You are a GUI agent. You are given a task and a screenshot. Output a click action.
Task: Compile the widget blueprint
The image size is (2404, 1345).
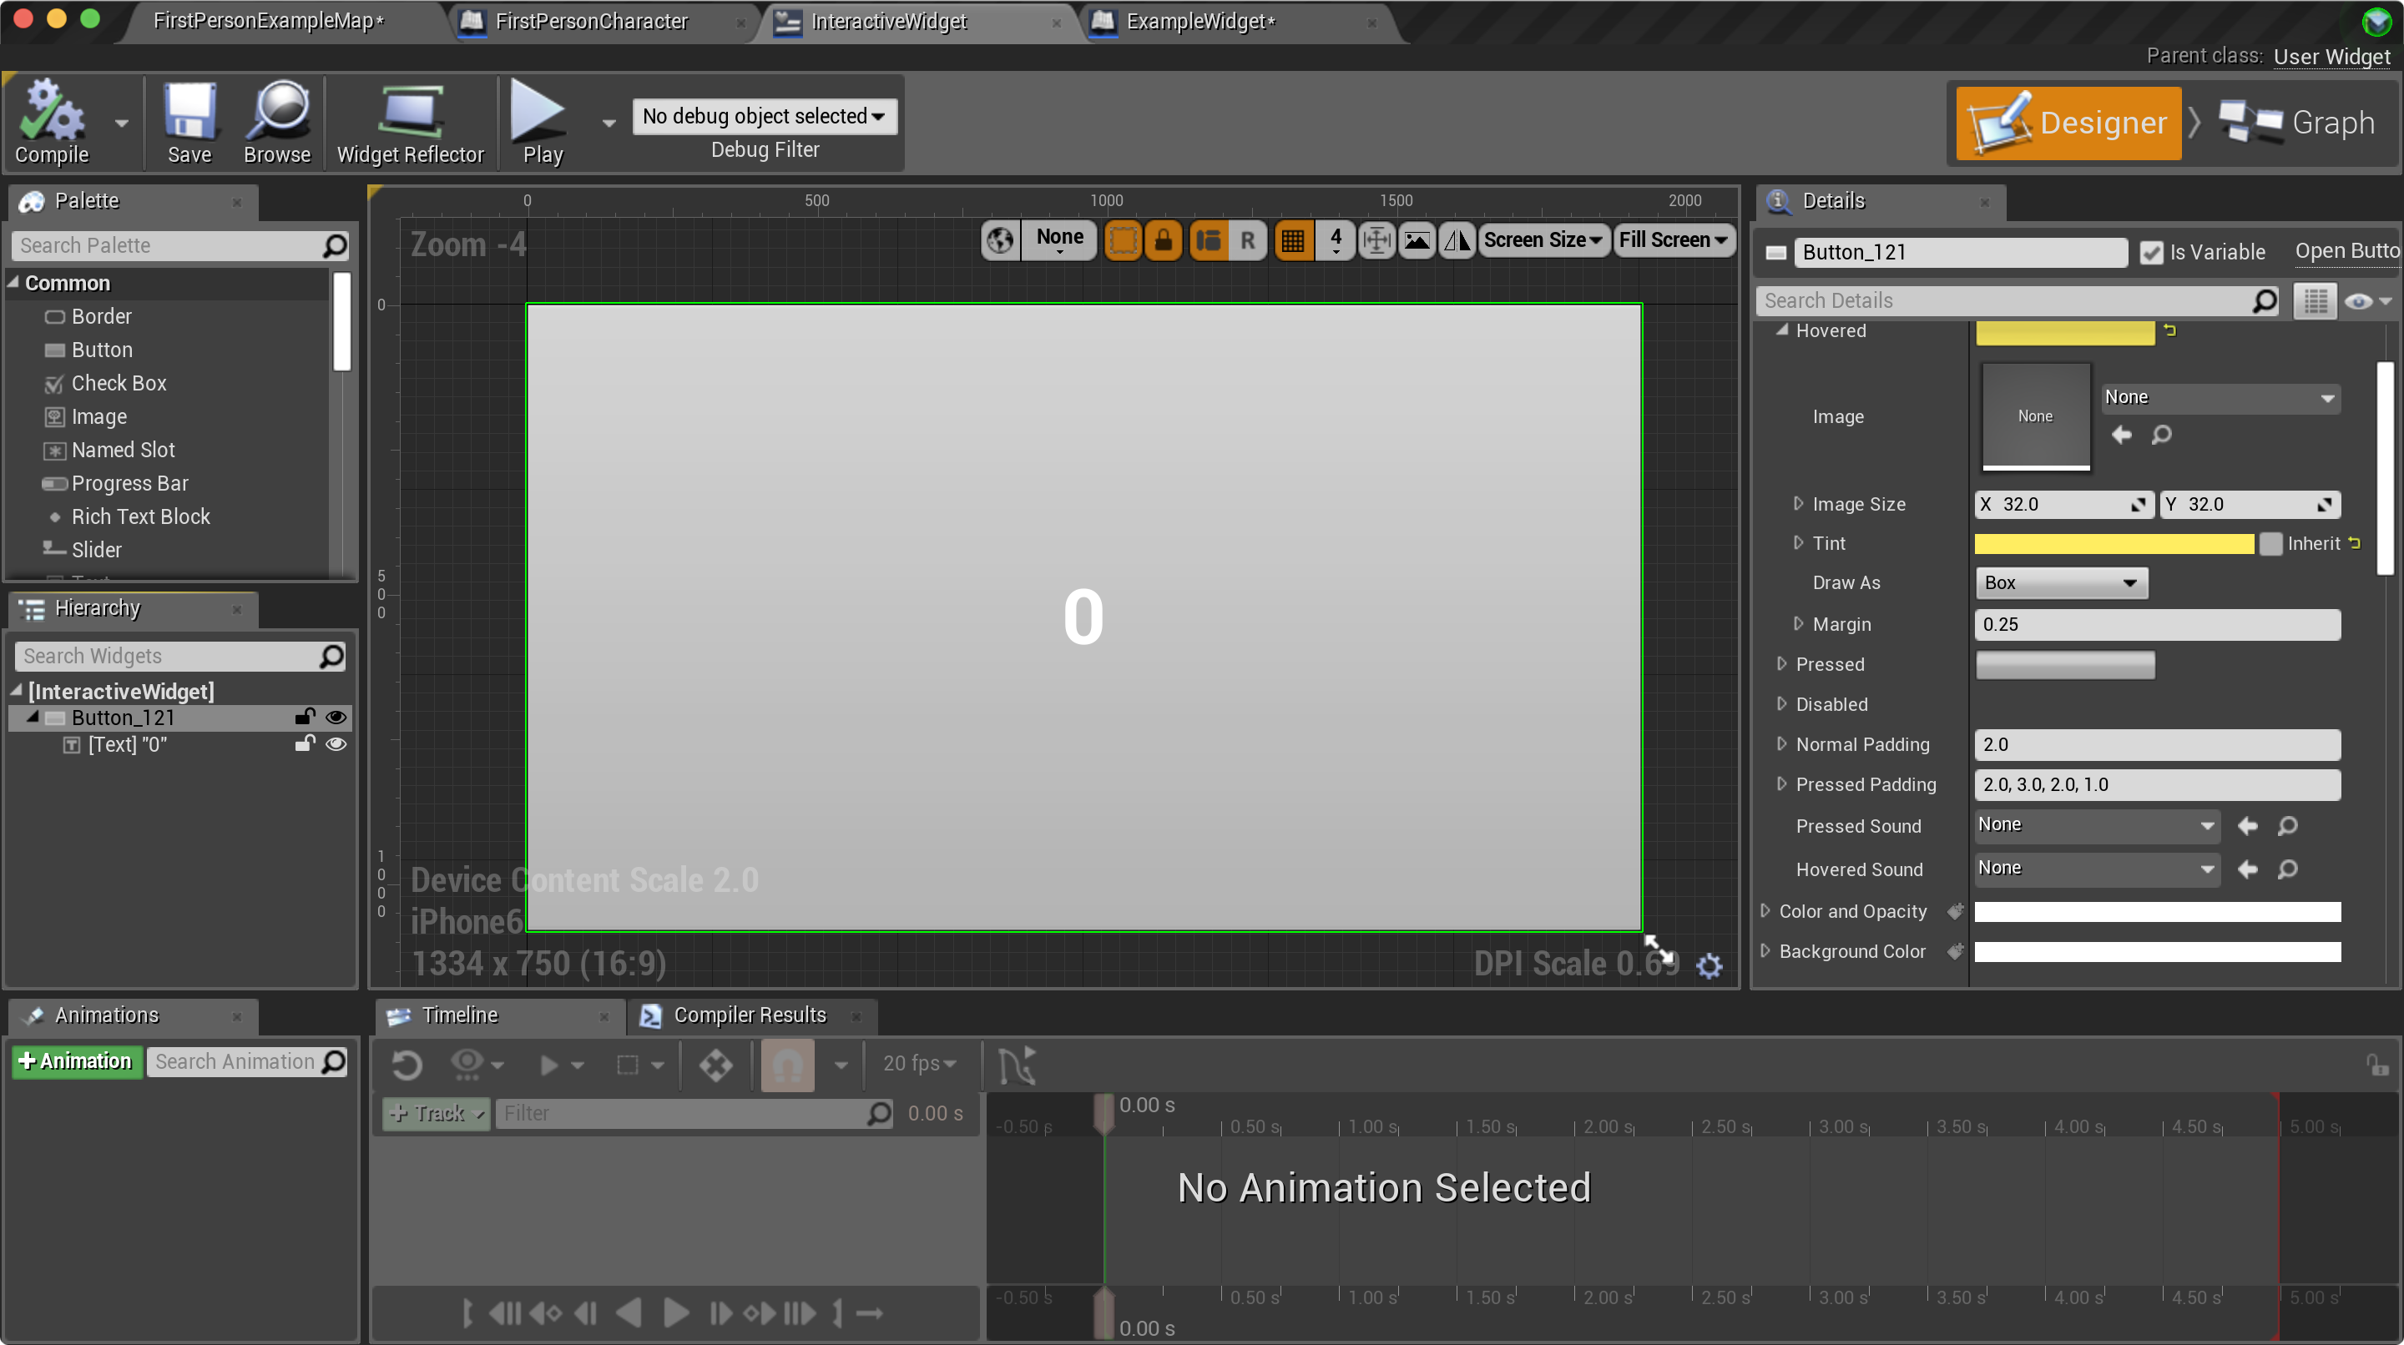click(x=51, y=121)
